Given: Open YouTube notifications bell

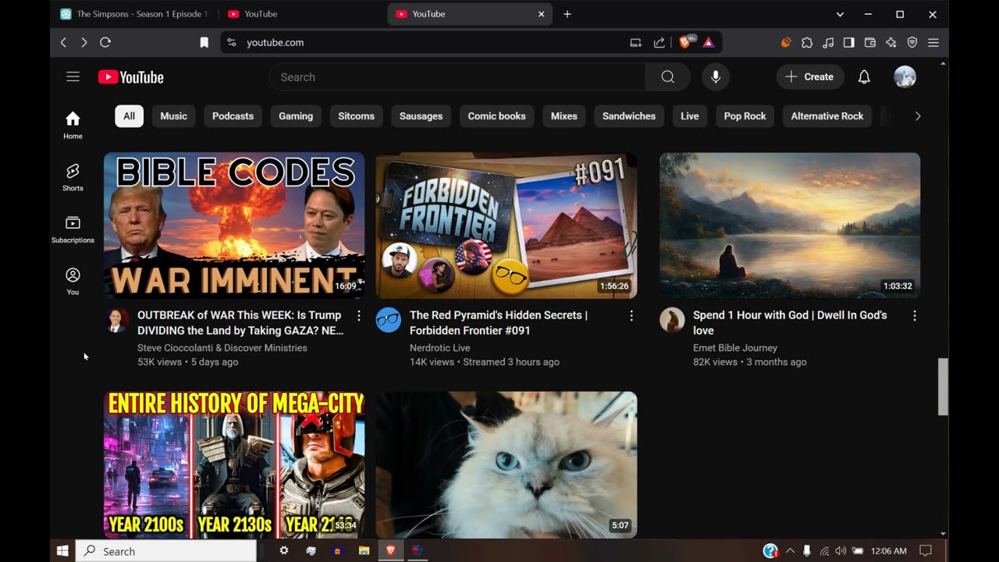Looking at the screenshot, I should pyautogui.click(x=864, y=76).
